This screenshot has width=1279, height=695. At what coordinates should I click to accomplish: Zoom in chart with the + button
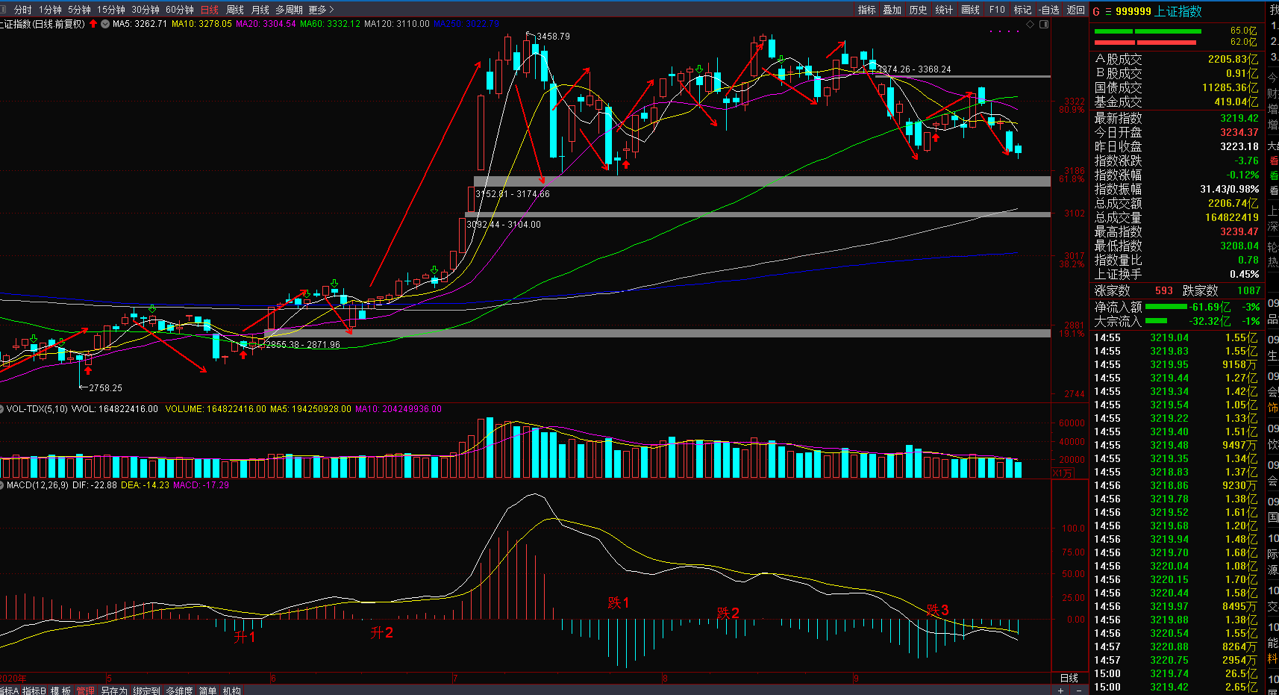(1060, 691)
